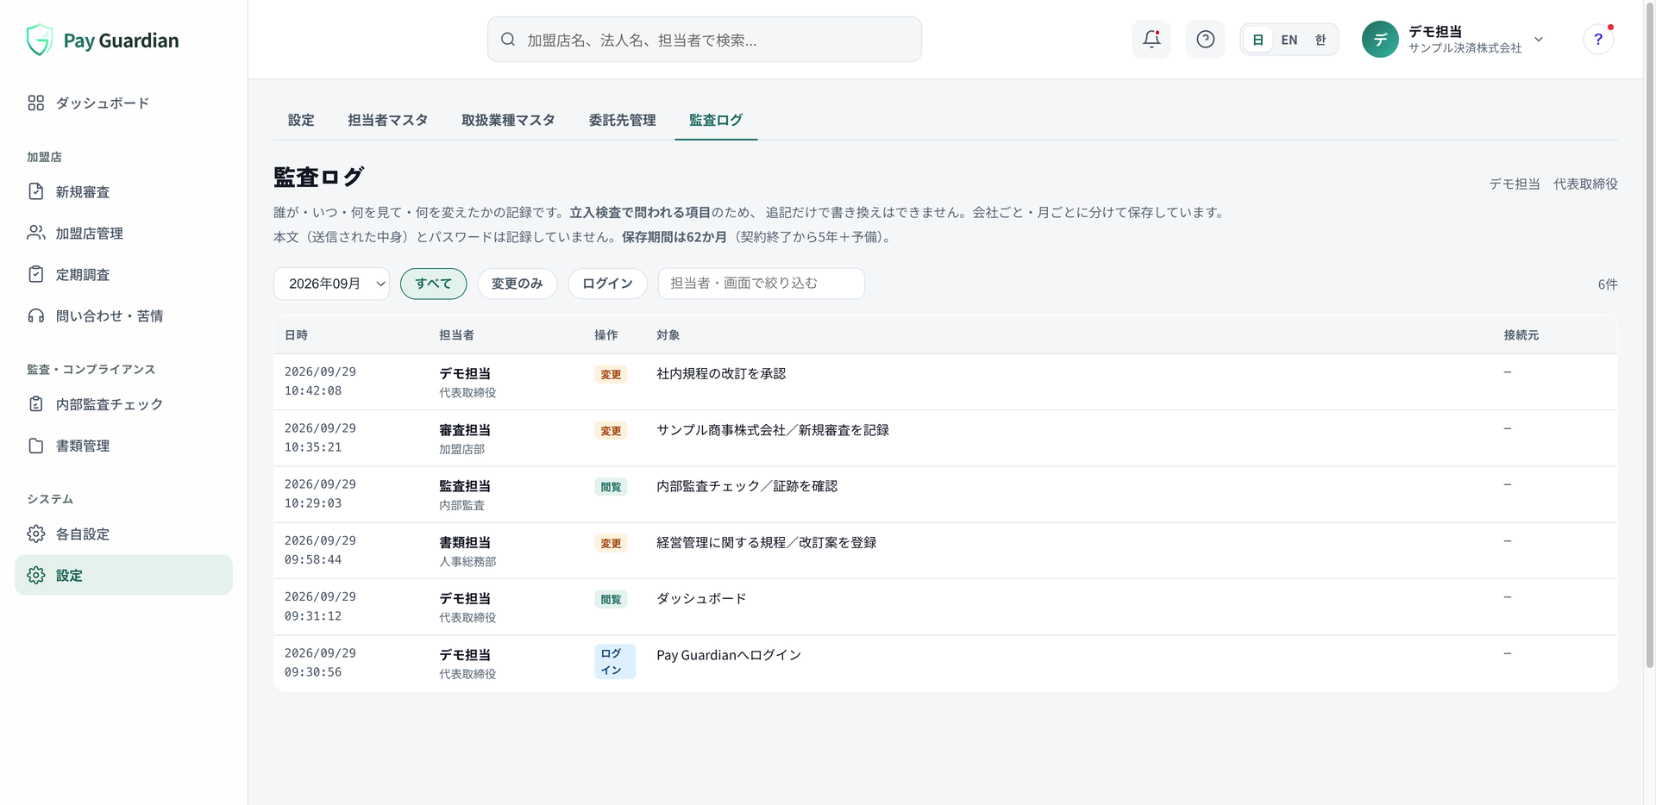Go to 加盟店管理 in sidebar
This screenshot has width=1656, height=805.
pyautogui.click(x=123, y=234)
